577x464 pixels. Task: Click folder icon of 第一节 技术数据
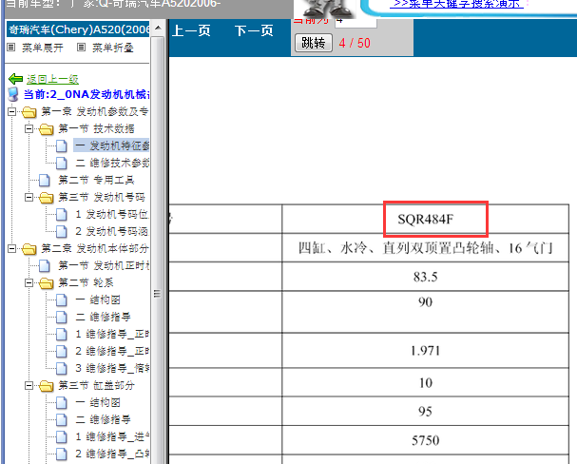(47, 129)
